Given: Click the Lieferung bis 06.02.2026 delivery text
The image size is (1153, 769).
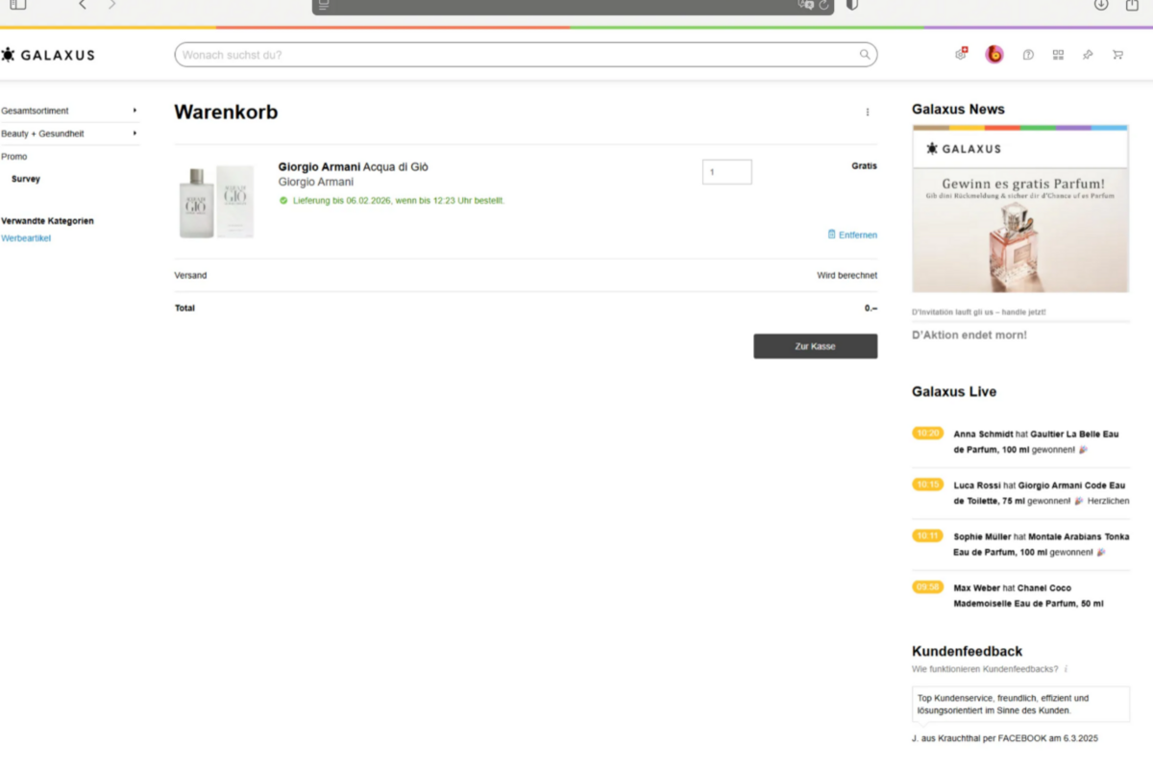Looking at the screenshot, I should point(399,201).
